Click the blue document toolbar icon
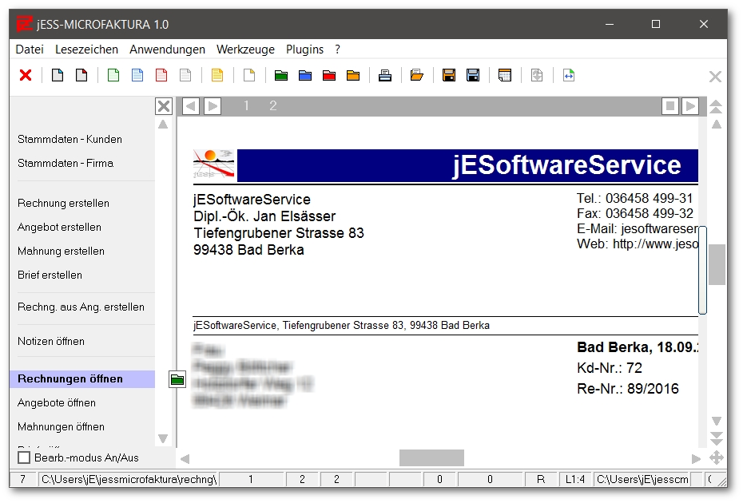 coord(137,75)
